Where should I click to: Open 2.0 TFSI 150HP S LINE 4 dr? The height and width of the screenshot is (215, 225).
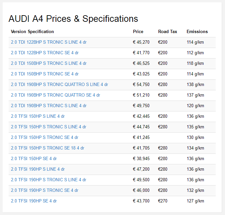(38, 116)
